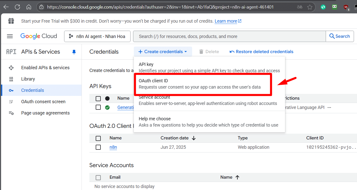This screenshot has width=357, height=190.
Task: Go back with the browser back arrow
Action: click(6, 7)
